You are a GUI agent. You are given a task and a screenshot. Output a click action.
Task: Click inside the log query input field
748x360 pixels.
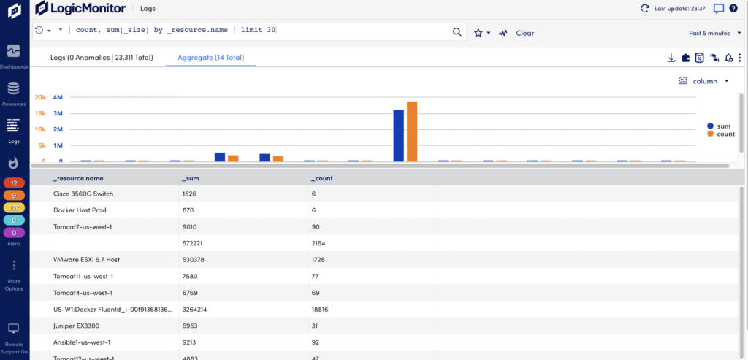click(x=248, y=31)
